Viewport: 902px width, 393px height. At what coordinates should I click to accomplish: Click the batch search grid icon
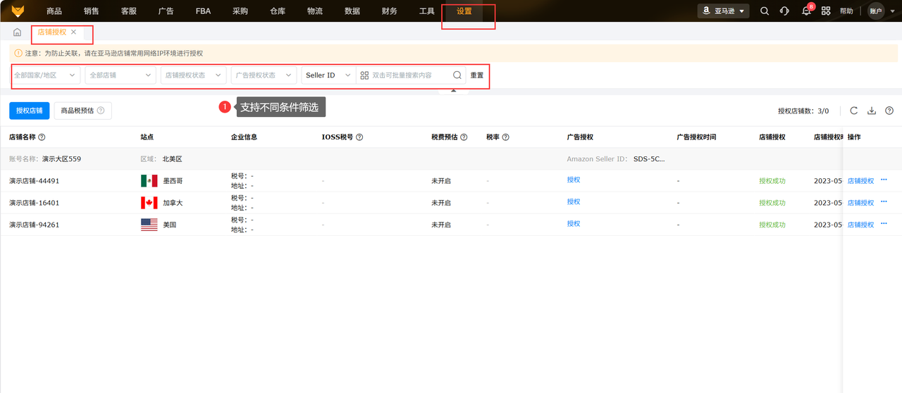point(364,75)
